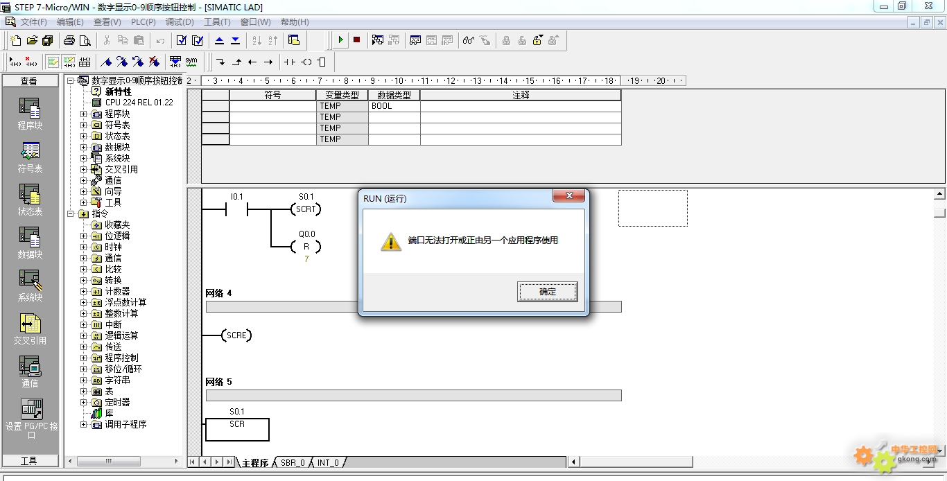The image size is (947, 481).
Task: Expand the 定时器 instruction folder
Action: pyautogui.click(x=84, y=402)
